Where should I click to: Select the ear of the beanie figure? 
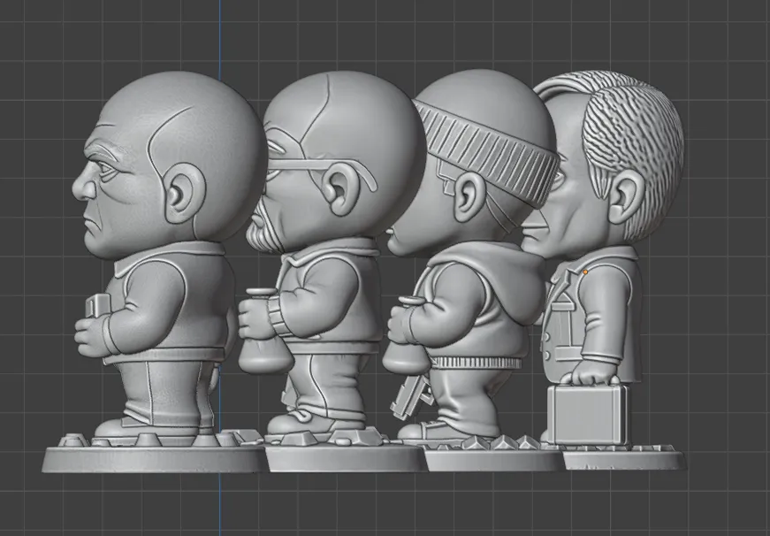469,196
